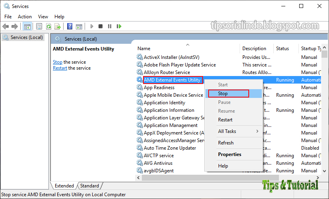The width and height of the screenshot is (329, 199).
Task: Sort by the Description column header
Action: 257,48
